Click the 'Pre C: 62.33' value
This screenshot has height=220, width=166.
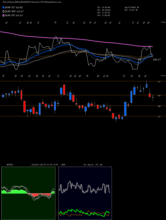pos(104,15)
